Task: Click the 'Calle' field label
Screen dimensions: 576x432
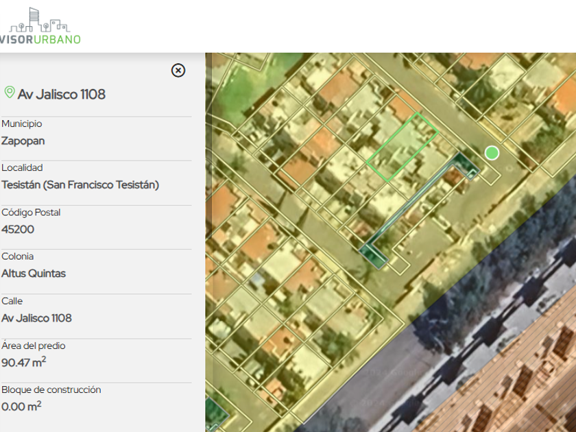Action: click(x=12, y=301)
